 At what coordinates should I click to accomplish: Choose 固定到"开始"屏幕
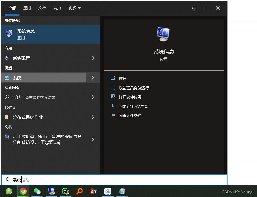tap(133, 106)
